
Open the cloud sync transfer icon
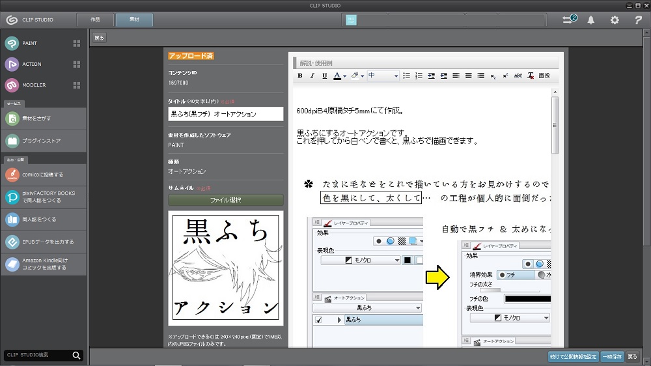[569, 20]
